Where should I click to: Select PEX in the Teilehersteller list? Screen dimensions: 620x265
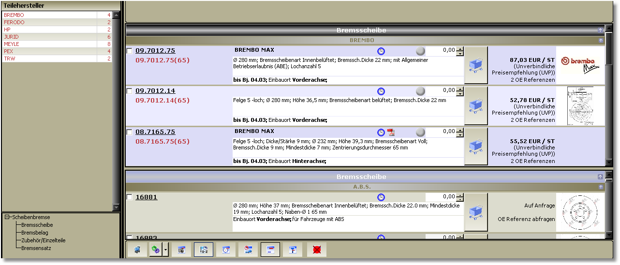(x=57, y=51)
